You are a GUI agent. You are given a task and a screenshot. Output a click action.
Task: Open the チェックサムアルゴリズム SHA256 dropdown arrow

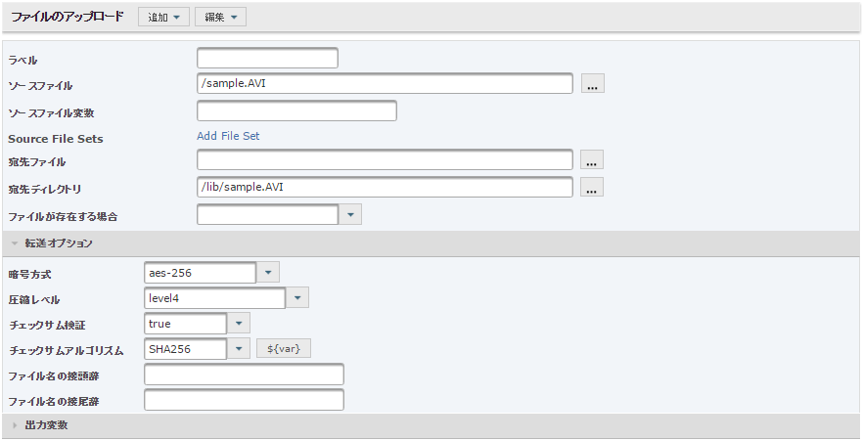[x=239, y=349]
